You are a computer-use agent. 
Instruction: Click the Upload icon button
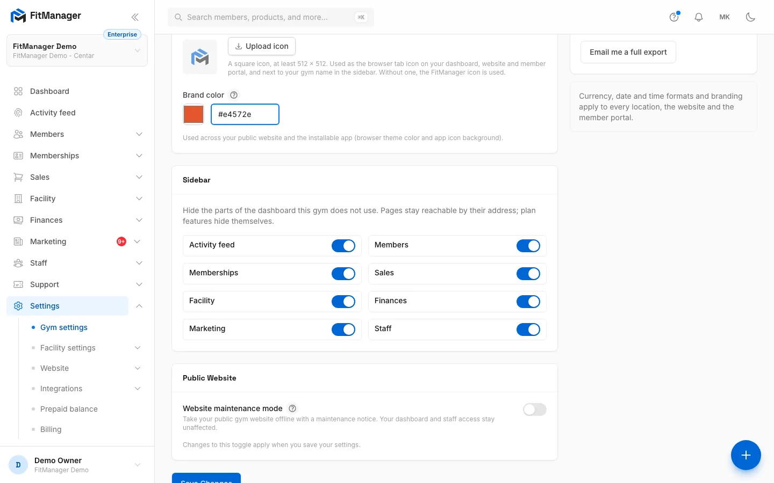click(x=262, y=46)
